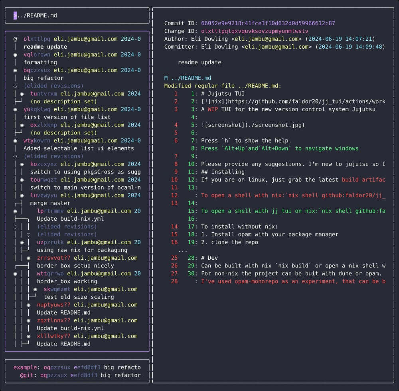Select ../README.md in the file list
Viewport: 399px width, 391px height.
pos(37,16)
